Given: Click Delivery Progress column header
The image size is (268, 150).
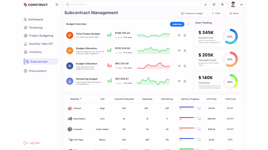Looking at the screenshot, I should (x=190, y=99).
